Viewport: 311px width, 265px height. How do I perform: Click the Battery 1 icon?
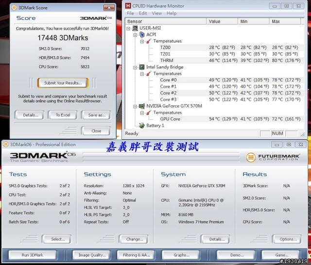pyautogui.click(x=141, y=125)
